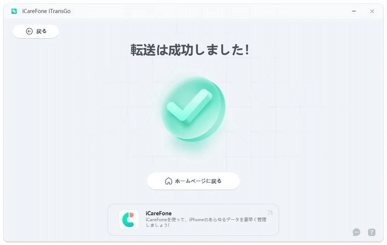Select the iCareFone promo banner card

[193, 220]
